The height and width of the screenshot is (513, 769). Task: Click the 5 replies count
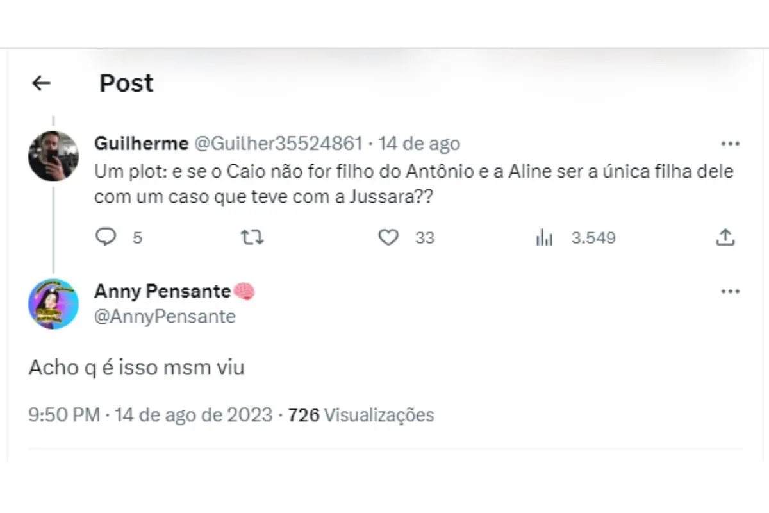pos(137,238)
